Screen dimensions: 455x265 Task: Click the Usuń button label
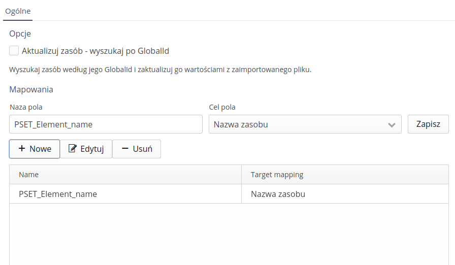142,149
